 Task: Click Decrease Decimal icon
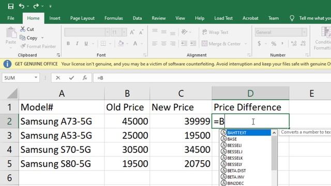click(x=303, y=43)
